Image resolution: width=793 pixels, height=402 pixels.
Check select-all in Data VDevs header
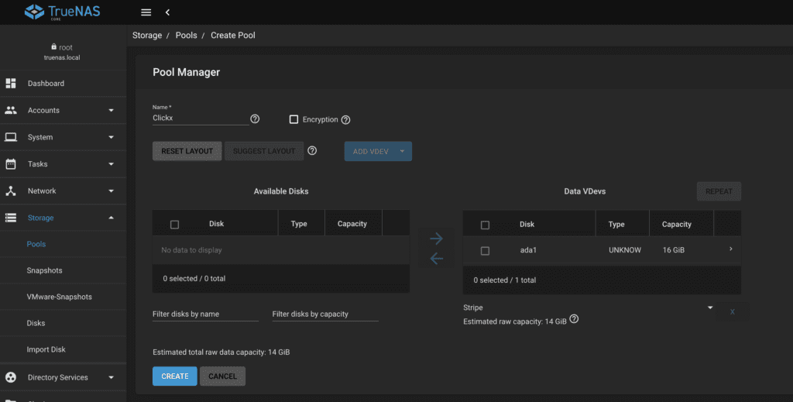point(485,225)
